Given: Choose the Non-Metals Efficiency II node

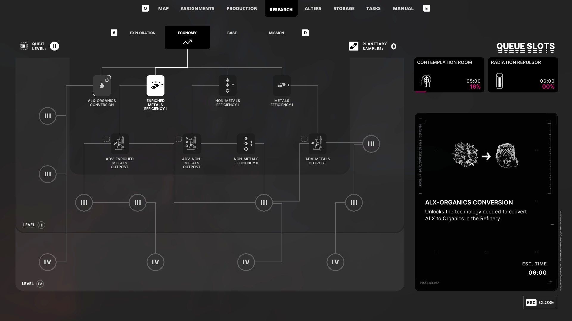Looking at the screenshot, I should tap(246, 144).
